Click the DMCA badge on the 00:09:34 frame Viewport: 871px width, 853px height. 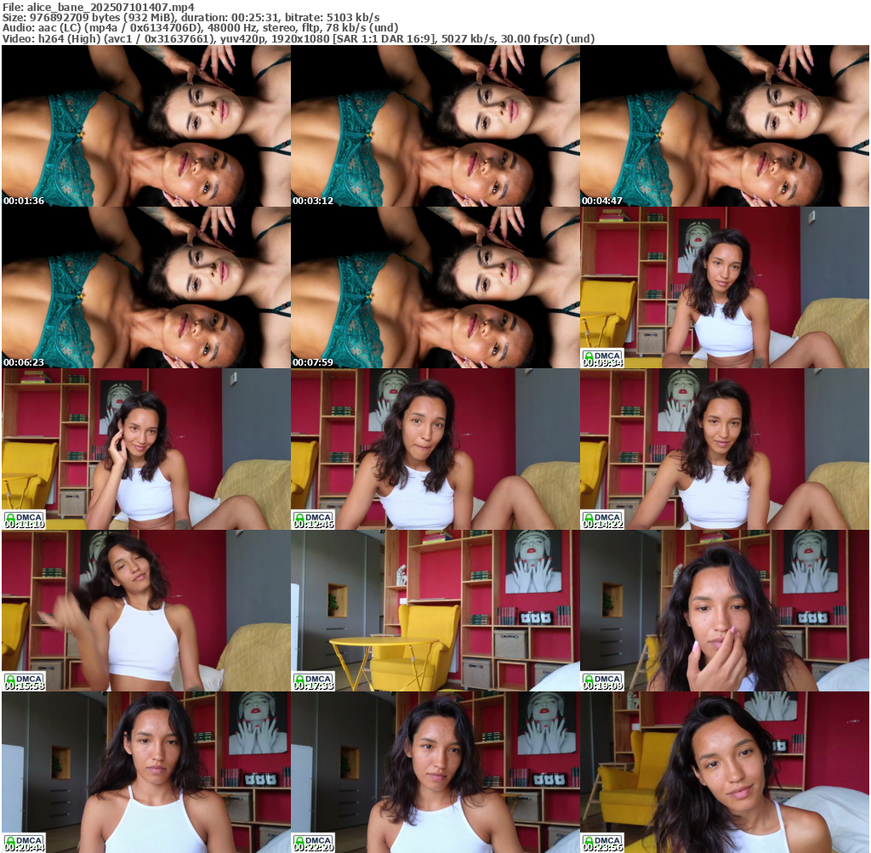point(602,354)
